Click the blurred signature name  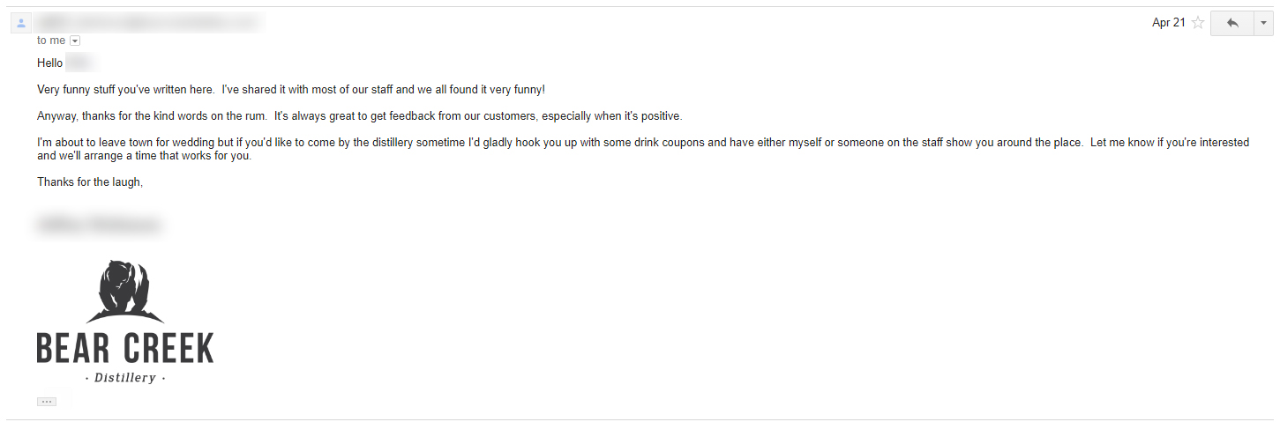(99, 225)
